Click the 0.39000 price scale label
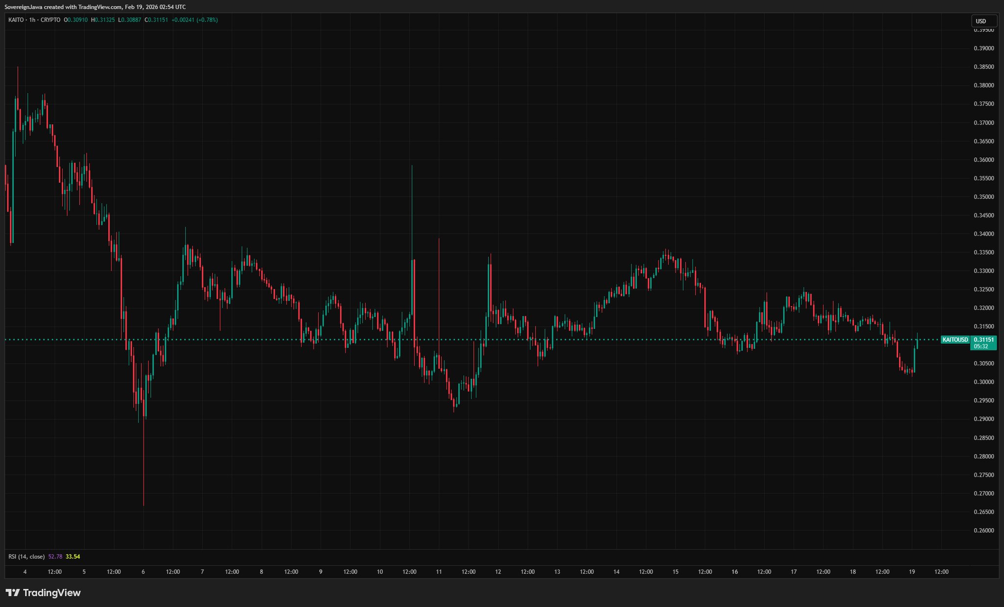The width and height of the screenshot is (1004, 607). (983, 49)
